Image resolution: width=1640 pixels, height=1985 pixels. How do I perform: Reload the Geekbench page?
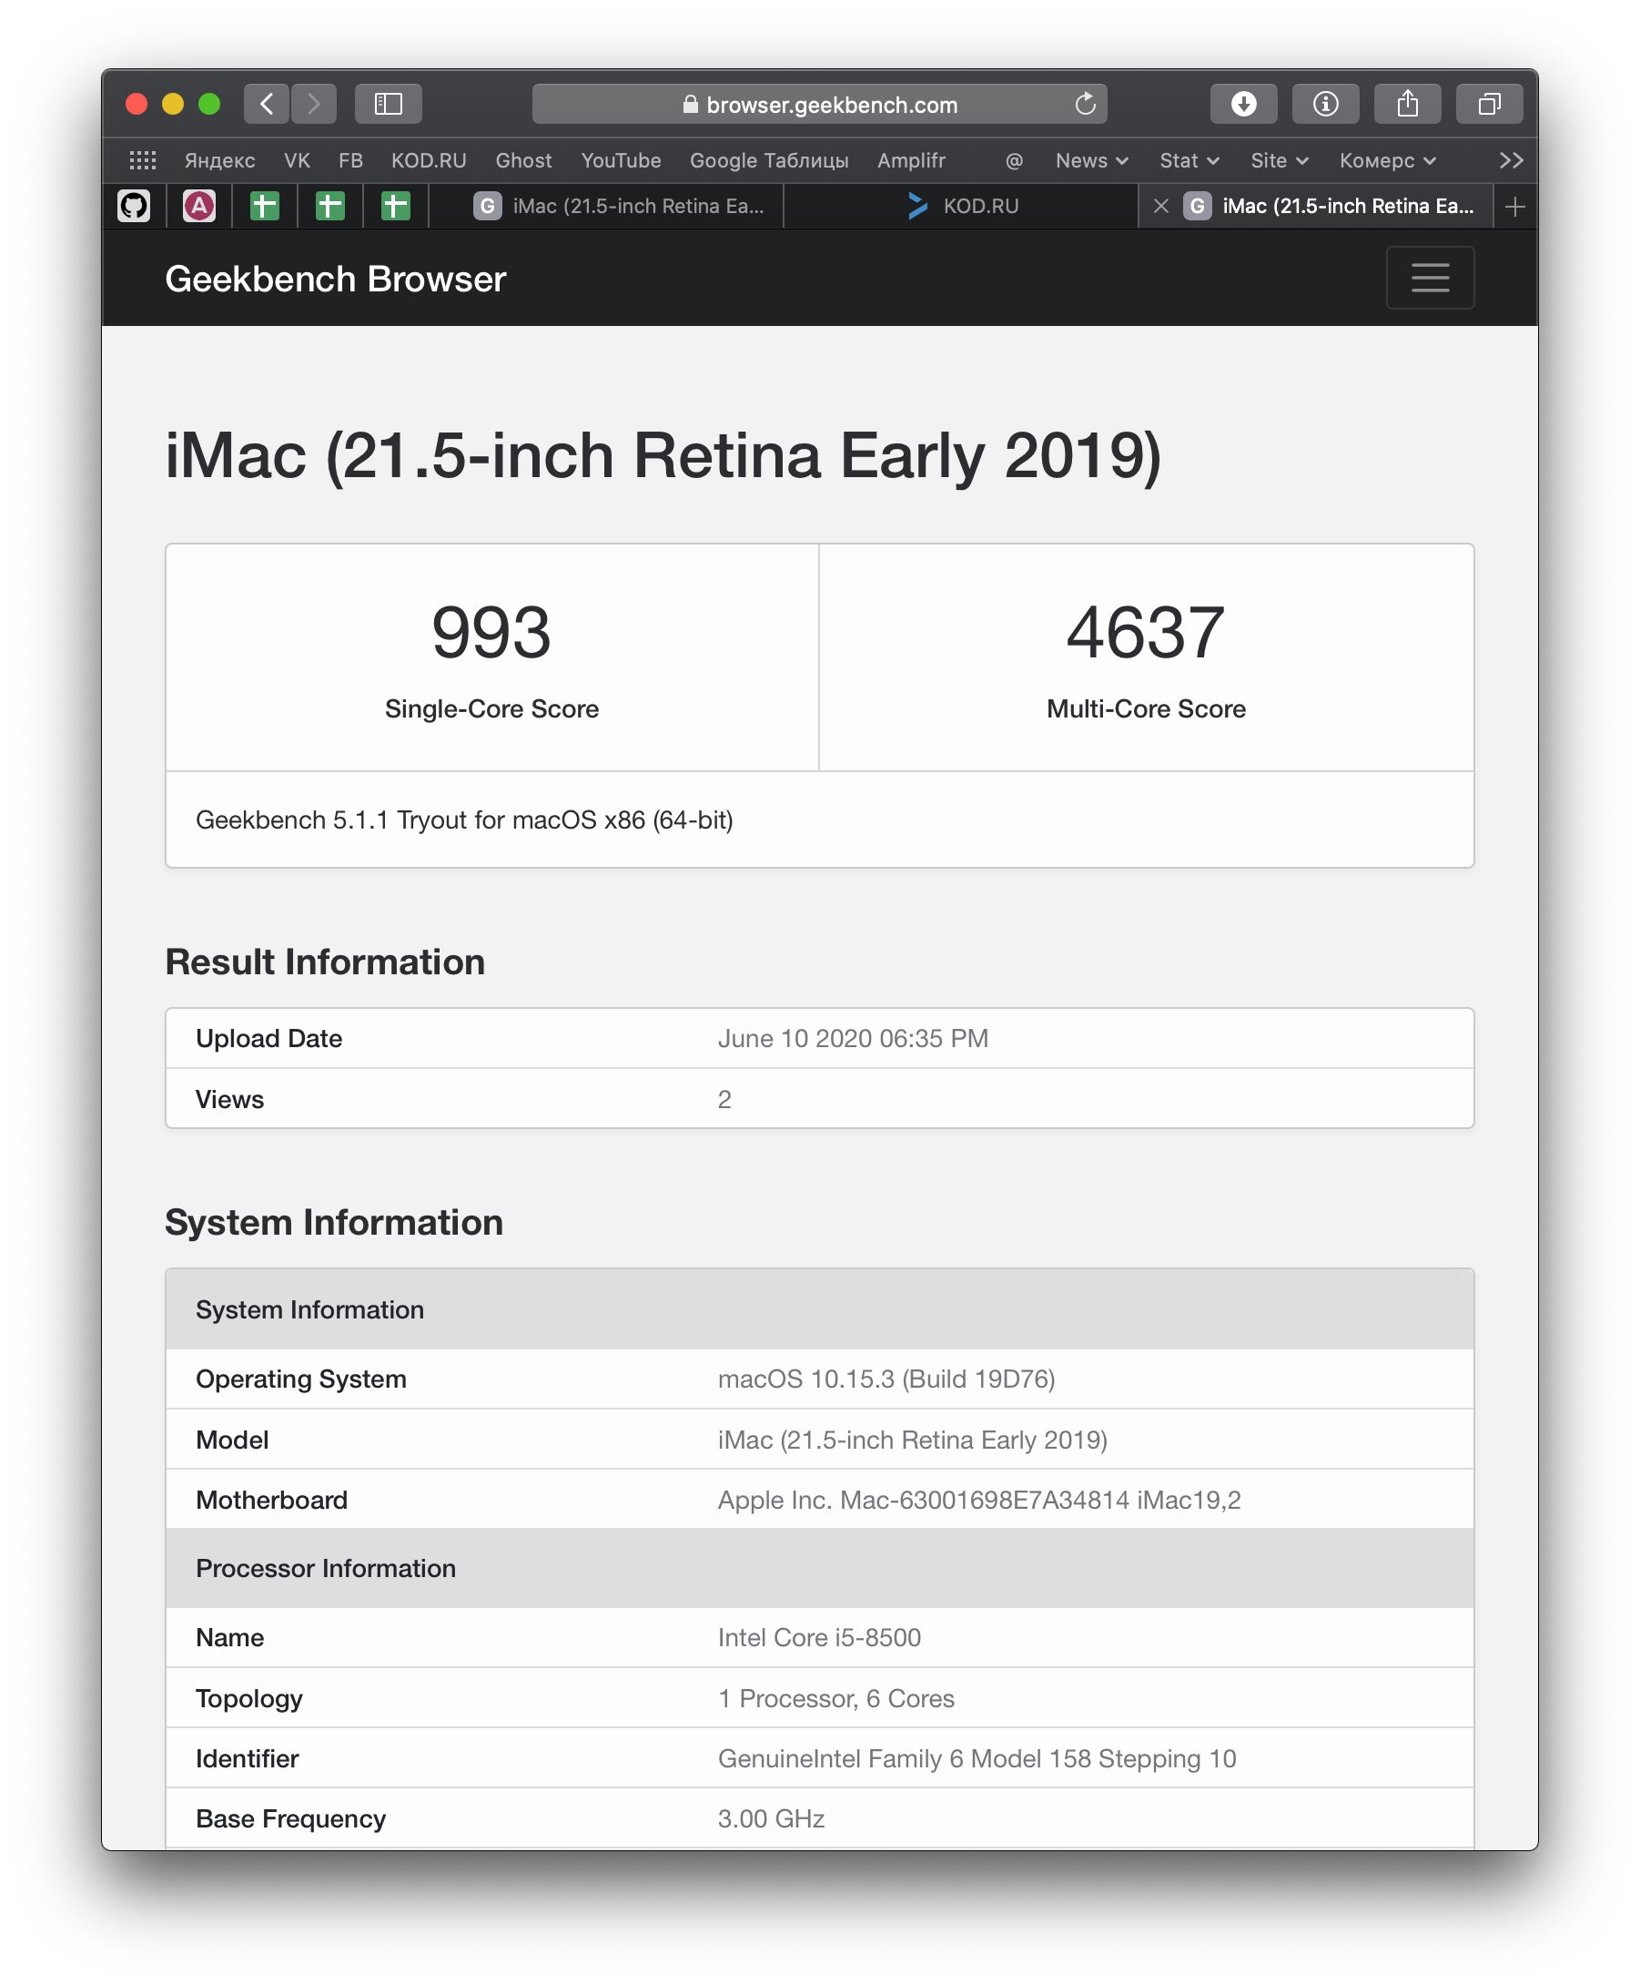[x=1085, y=104]
